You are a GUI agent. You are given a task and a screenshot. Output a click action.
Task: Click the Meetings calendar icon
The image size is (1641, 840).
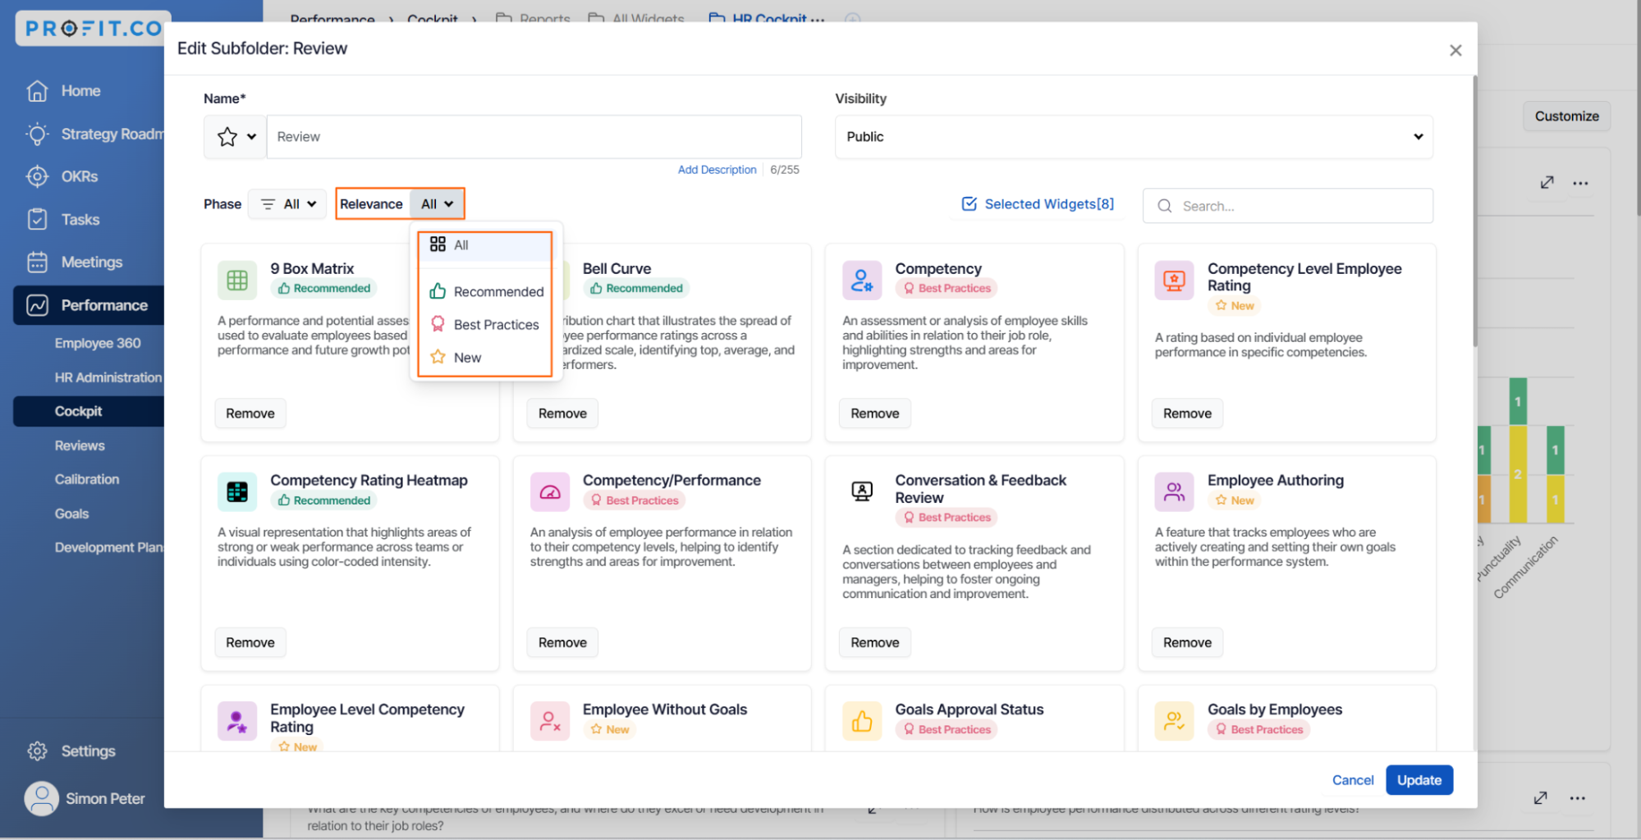[x=37, y=262]
